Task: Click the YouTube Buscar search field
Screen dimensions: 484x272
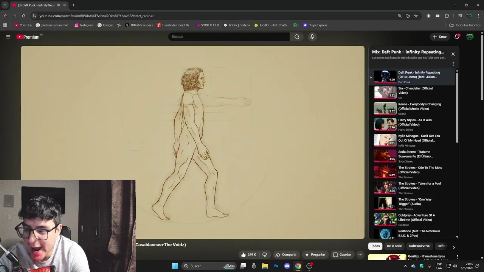Action: tap(229, 37)
